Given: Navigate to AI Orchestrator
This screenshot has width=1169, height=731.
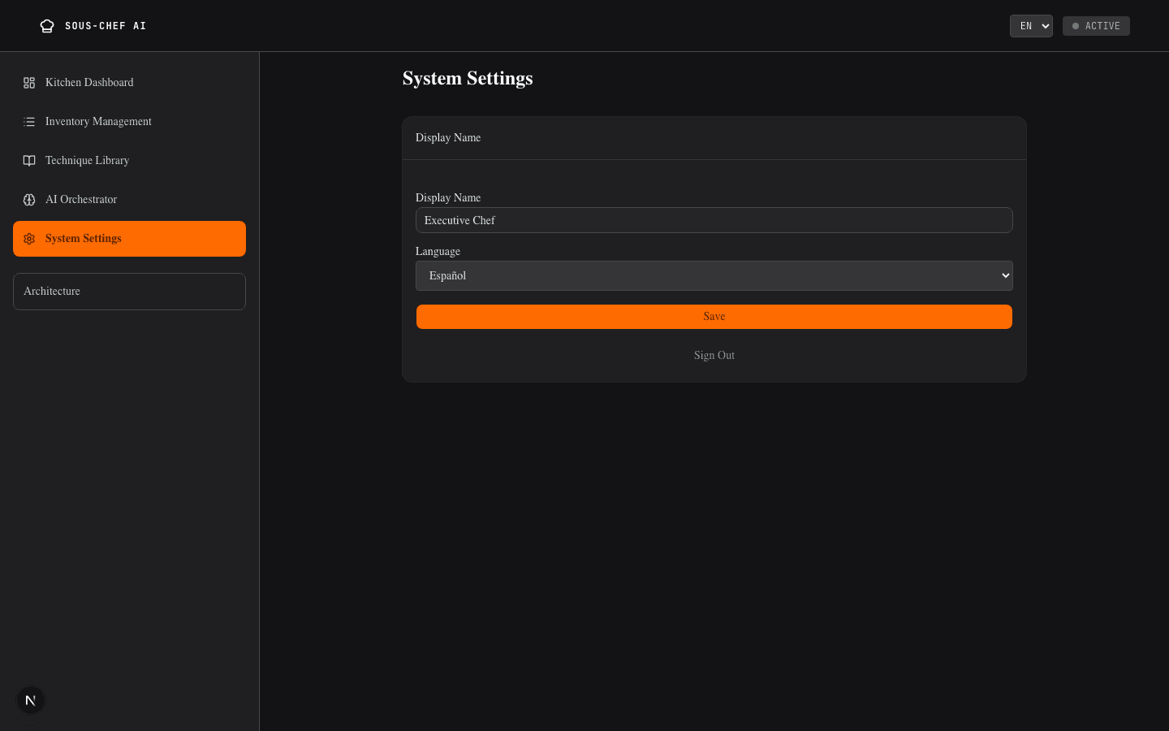Looking at the screenshot, I should [x=129, y=200].
